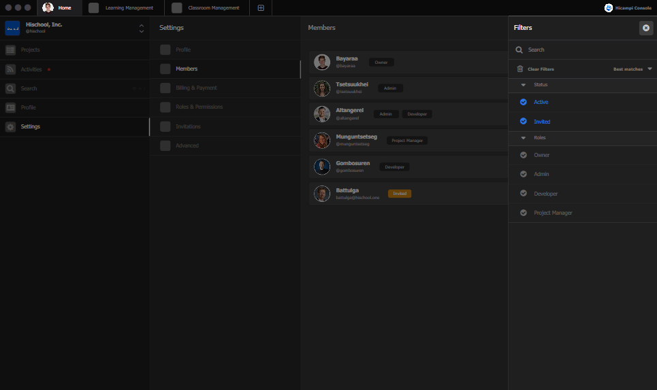Viewport: 657px width, 390px height.
Task: Open the Hischool, Inc. organization switcher
Action: tap(141, 29)
